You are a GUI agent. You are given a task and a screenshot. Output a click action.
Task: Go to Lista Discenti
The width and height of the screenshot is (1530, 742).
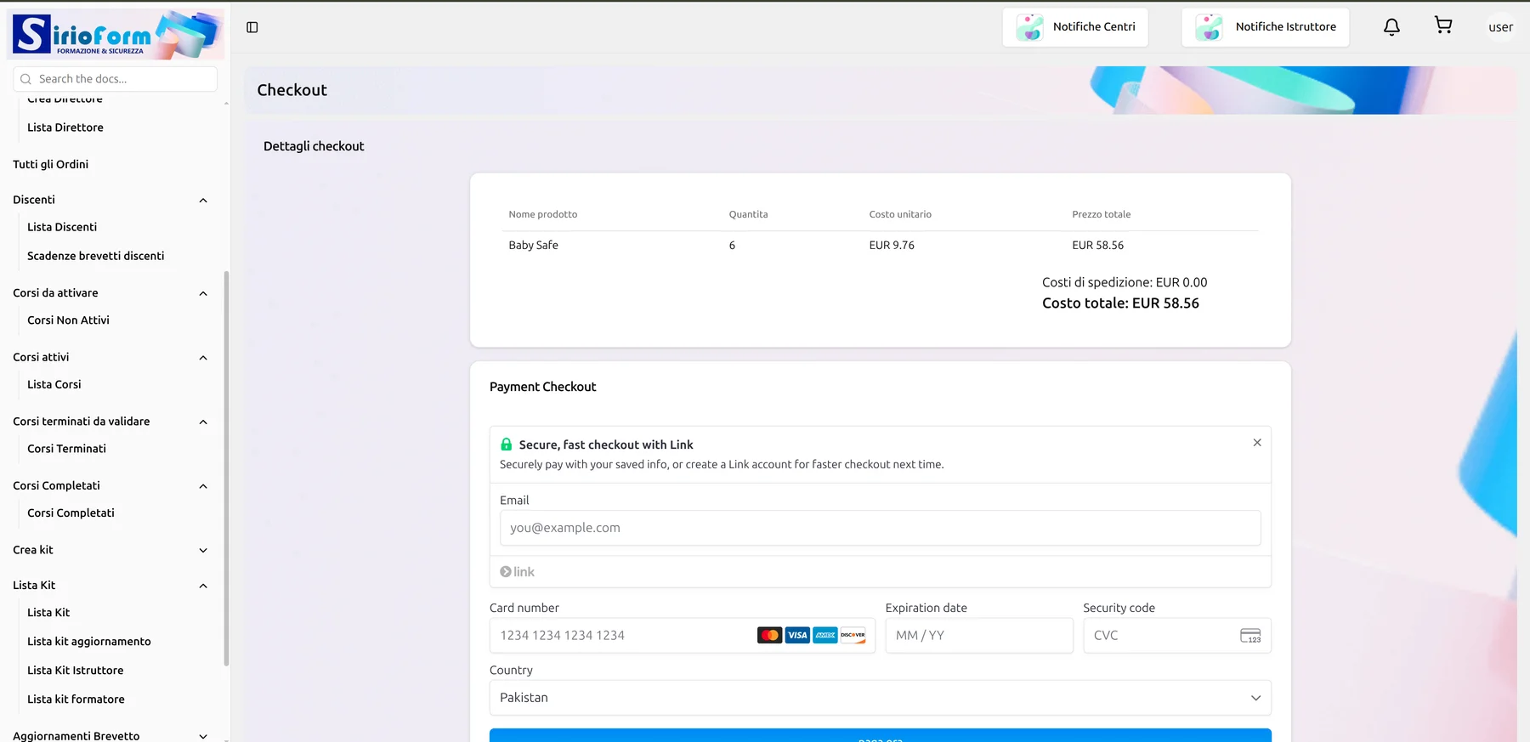(x=62, y=227)
